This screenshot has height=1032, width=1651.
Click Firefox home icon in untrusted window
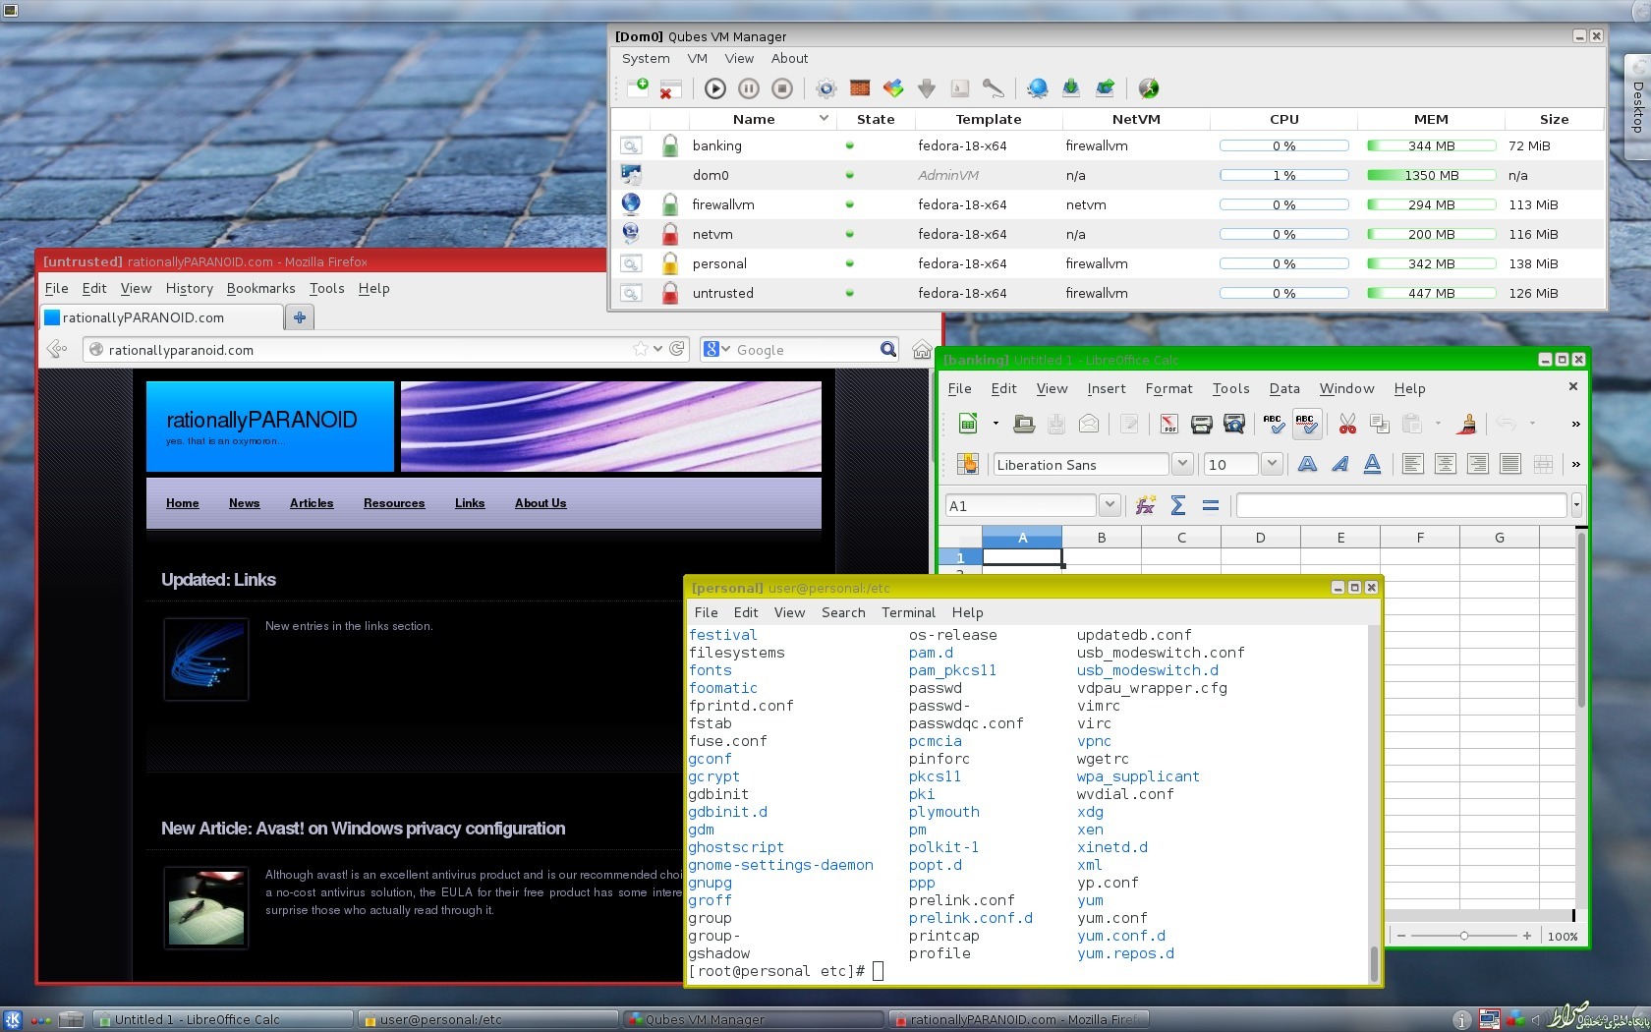(x=922, y=350)
